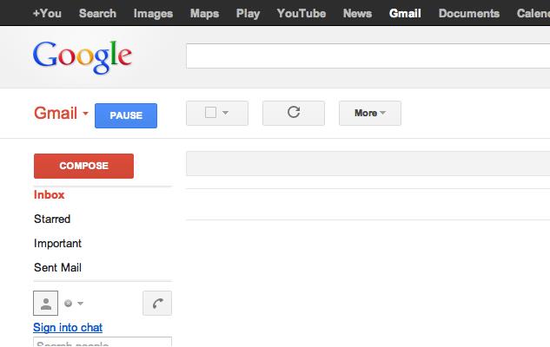Expand the chat status options arrow

tap(80, 304)
